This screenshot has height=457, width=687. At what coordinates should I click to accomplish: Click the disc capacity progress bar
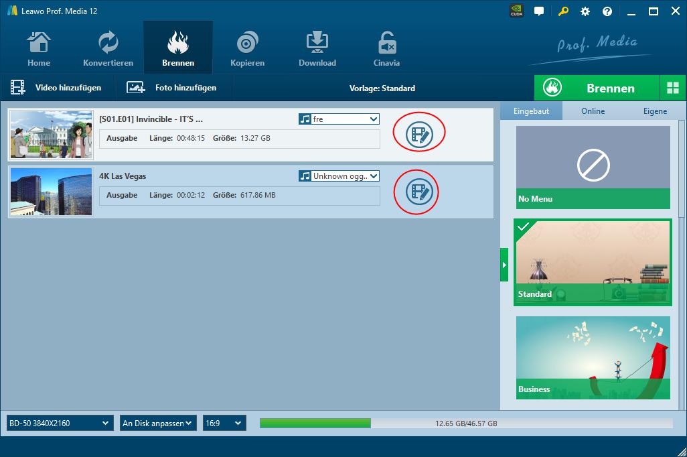pyautogui.click(x=466, y=423)
